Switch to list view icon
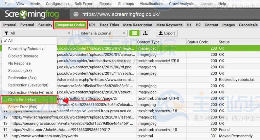Viewport: 260px width, 140px height. coord(134,33)
